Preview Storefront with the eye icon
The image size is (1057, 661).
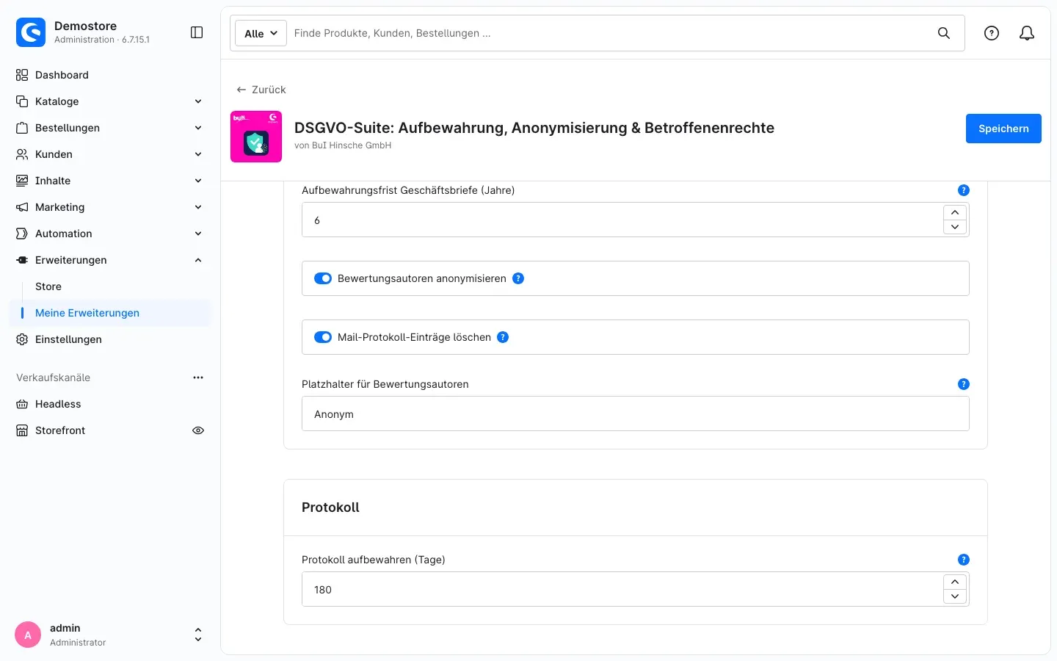(198, 430)
